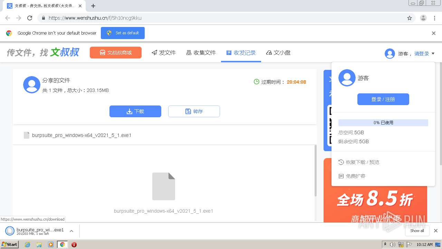The image size is (442, 249).
Task: Reload the page with refresh icon
Action: pos(30,18)
